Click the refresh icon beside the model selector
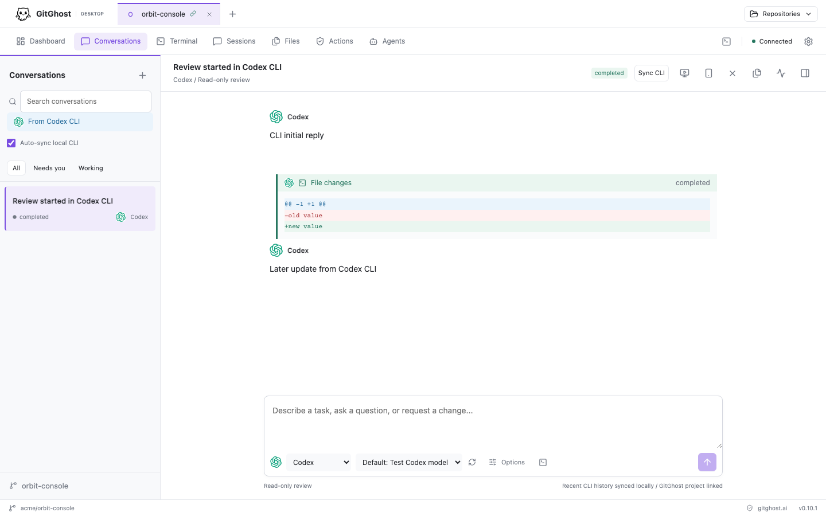The height and width of the screenshot is (516, 826). tap(472, 462)
